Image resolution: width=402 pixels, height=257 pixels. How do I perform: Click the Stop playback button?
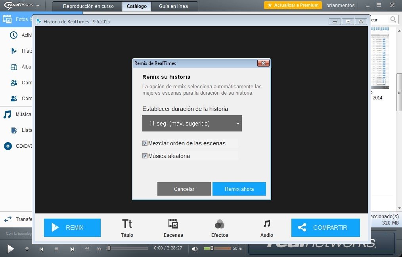click(x=57, y=249)
